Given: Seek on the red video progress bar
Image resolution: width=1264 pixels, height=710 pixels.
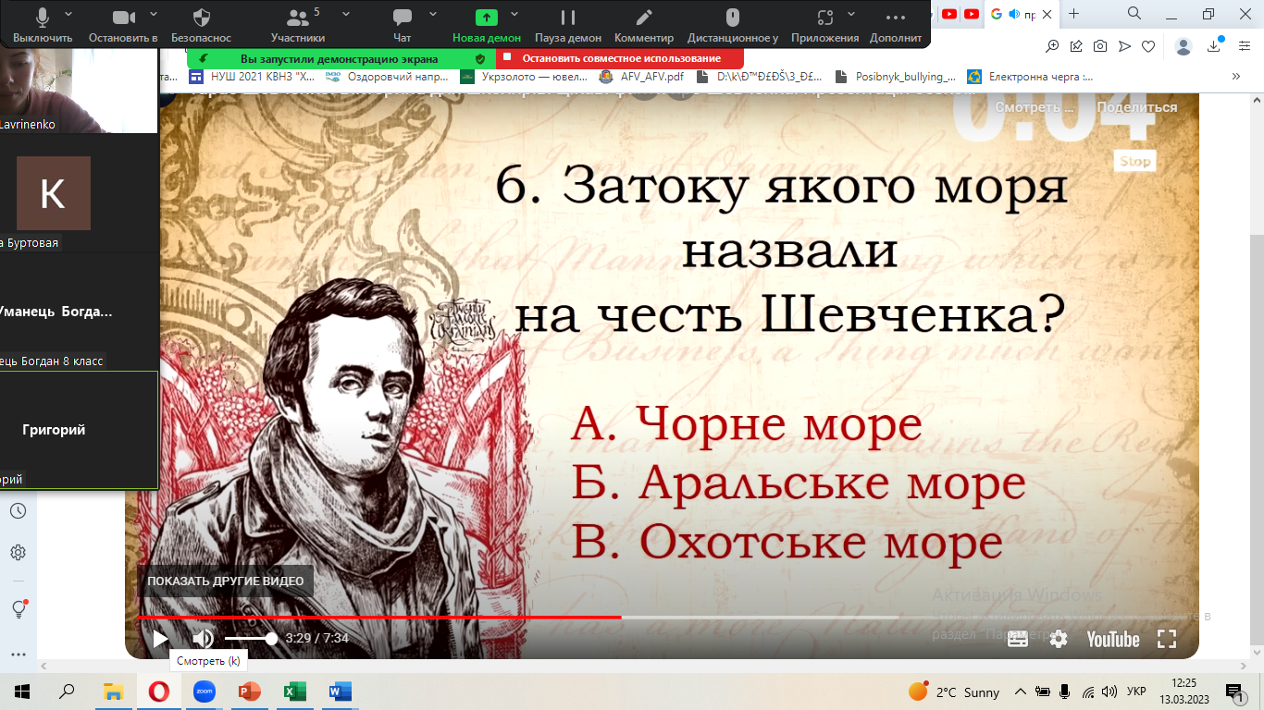Looking at the screenshot, I should pyautogui.click(x=517, y=617).
